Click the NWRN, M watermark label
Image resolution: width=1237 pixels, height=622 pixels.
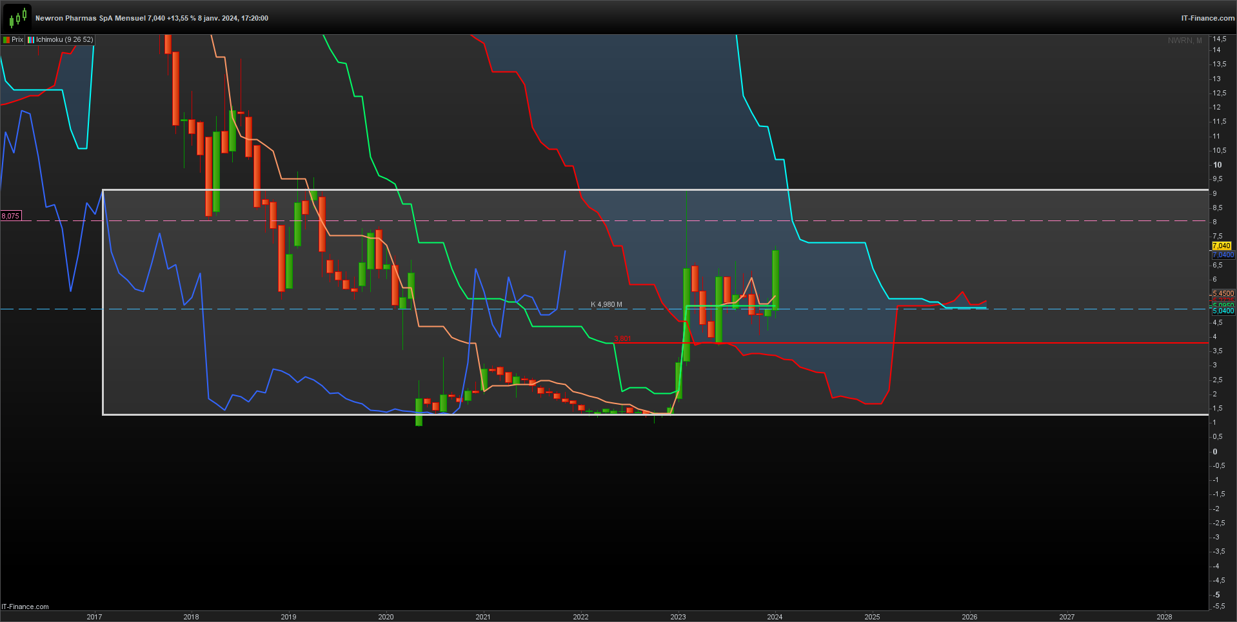coord(1185,41)
